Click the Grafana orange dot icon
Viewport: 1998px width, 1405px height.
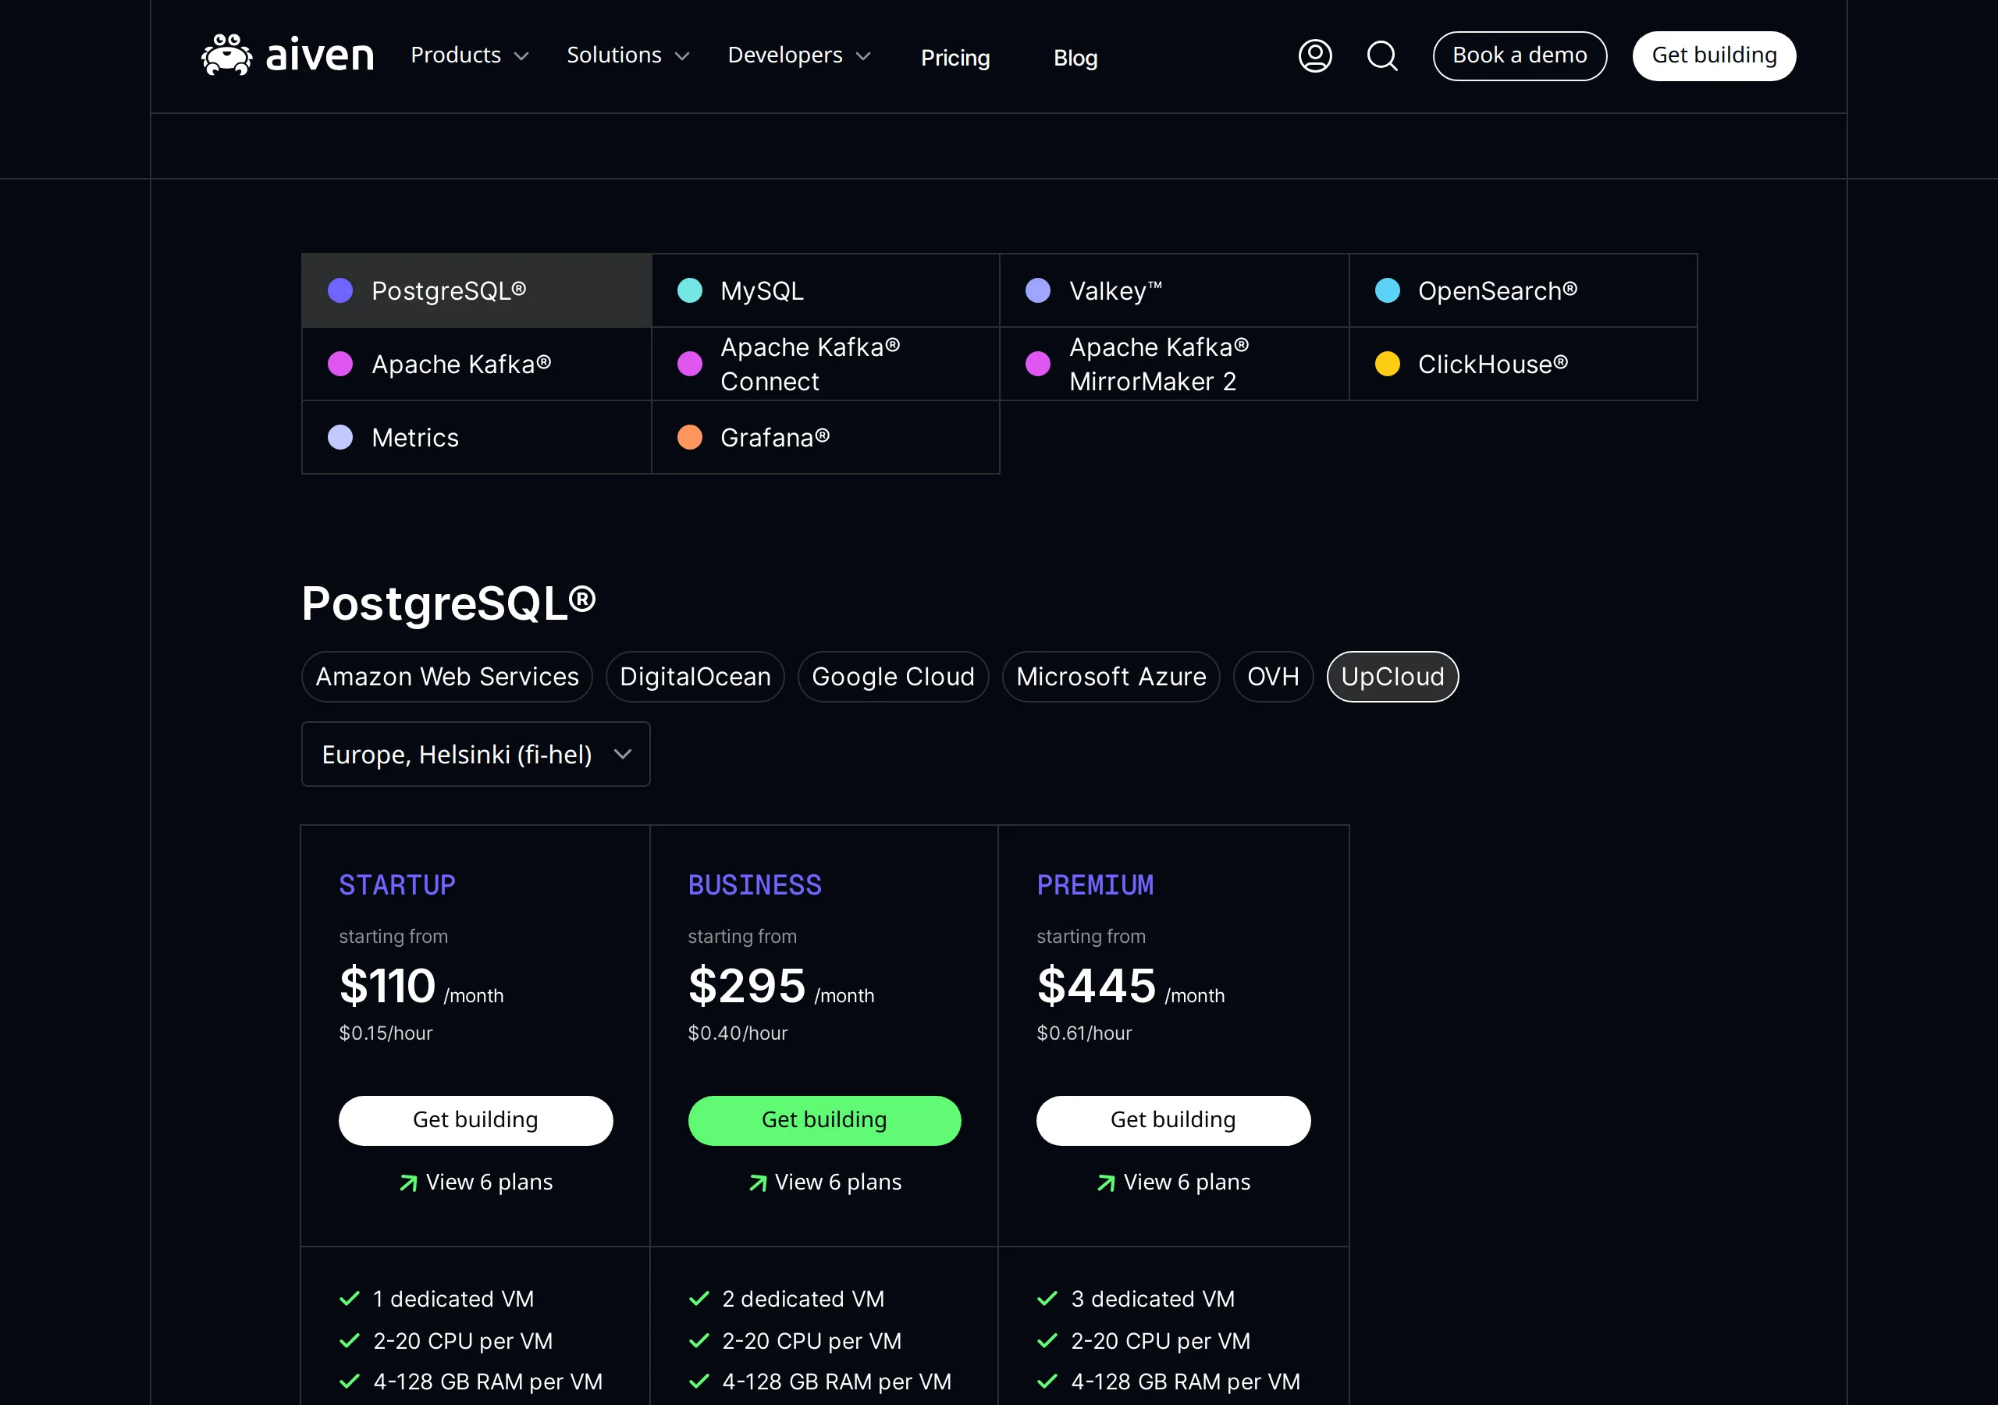(689, 437)
